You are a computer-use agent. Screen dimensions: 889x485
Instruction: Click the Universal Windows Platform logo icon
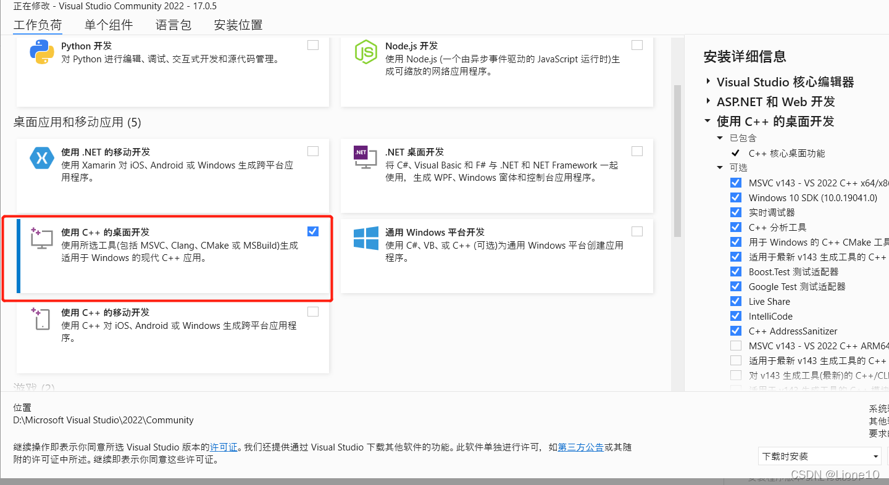(x=366, y=238)
